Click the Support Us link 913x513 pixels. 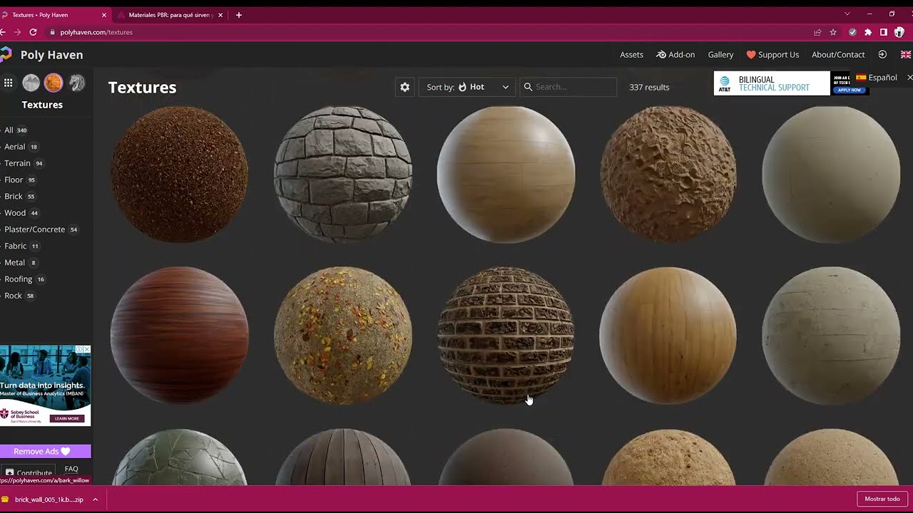click(772, 55)
